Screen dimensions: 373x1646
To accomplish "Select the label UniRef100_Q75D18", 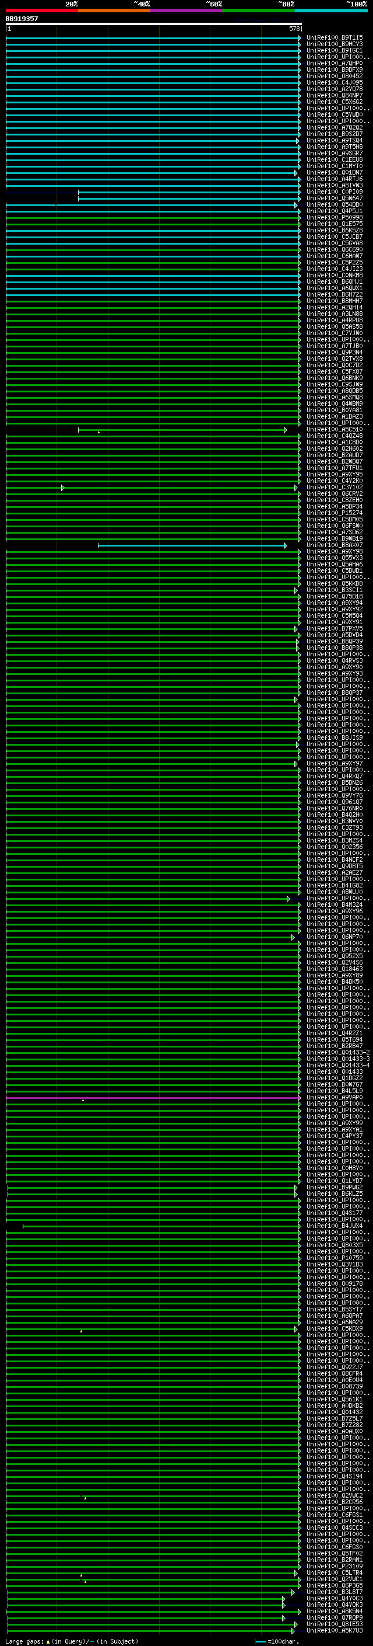I will pyautogui.click(x=334, y=596).
